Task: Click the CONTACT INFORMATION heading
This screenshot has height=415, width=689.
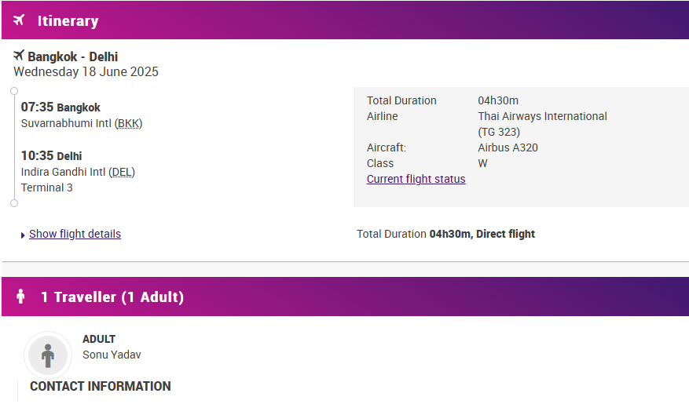Action: tap(101, 386)
